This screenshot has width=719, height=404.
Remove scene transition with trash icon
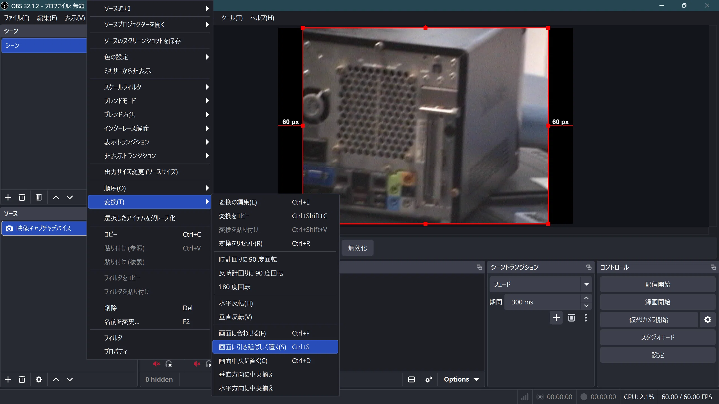point(571,318)
